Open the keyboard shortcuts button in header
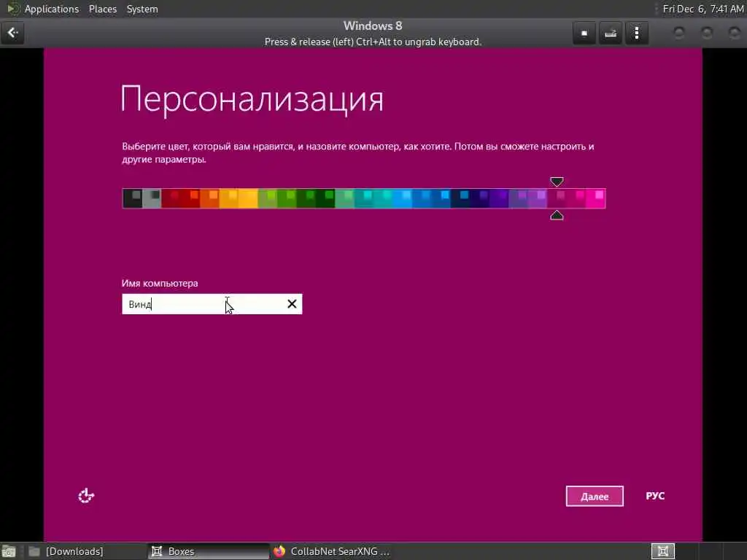 (611, 33)
